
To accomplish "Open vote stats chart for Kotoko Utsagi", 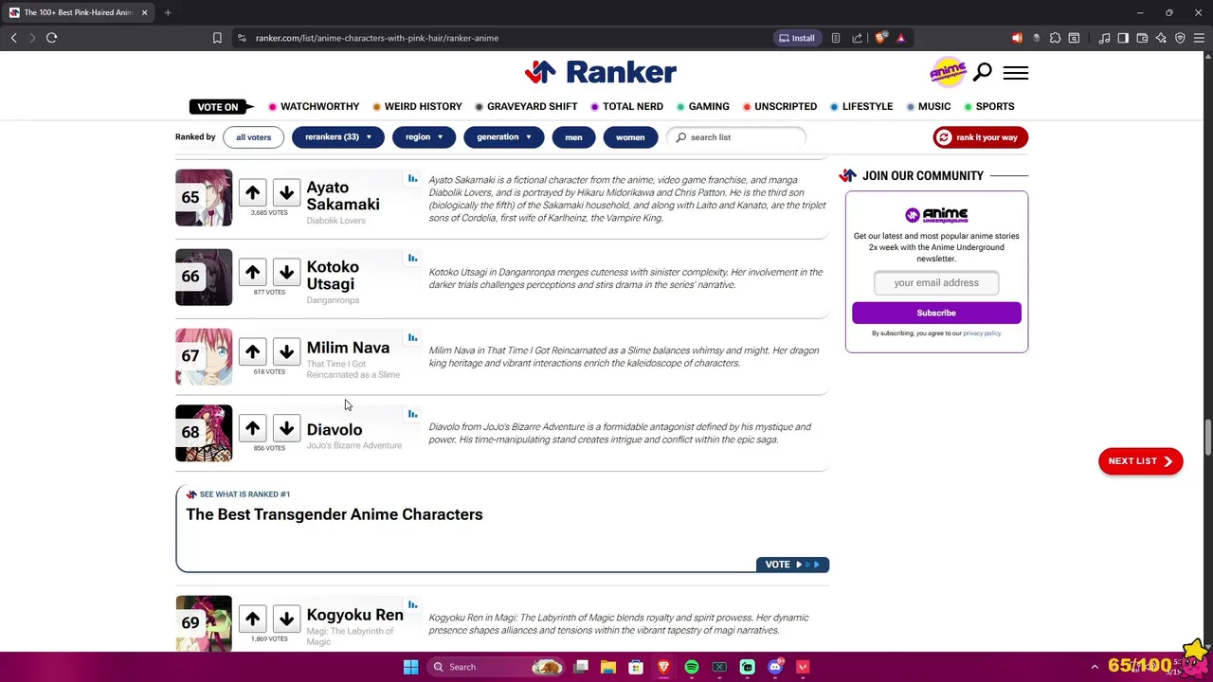I will 412,258.
